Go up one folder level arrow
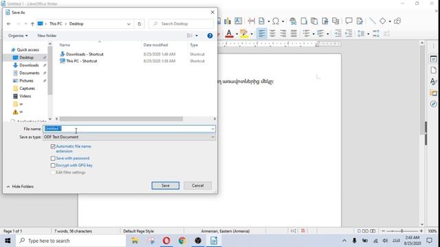440x247 pixels. point(32,24)
